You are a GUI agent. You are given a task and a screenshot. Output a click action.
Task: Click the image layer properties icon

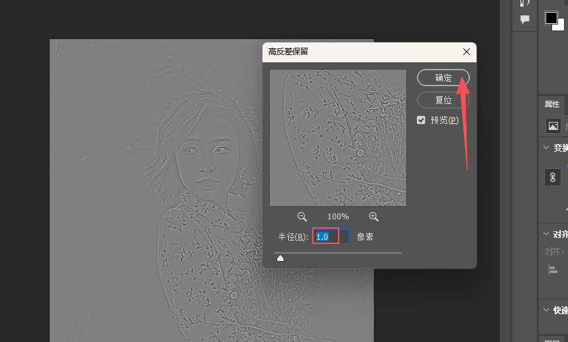553,126
